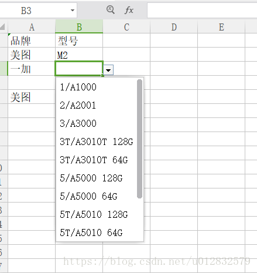Screen dimensions: 257x273
Task: Click cell B2 containing M2
Action: (x=79, y=55)
